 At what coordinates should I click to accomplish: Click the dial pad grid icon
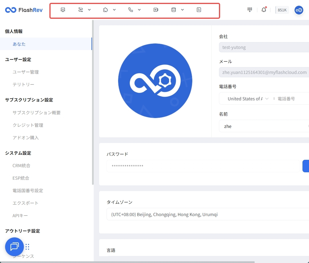[x=250, y=10]
